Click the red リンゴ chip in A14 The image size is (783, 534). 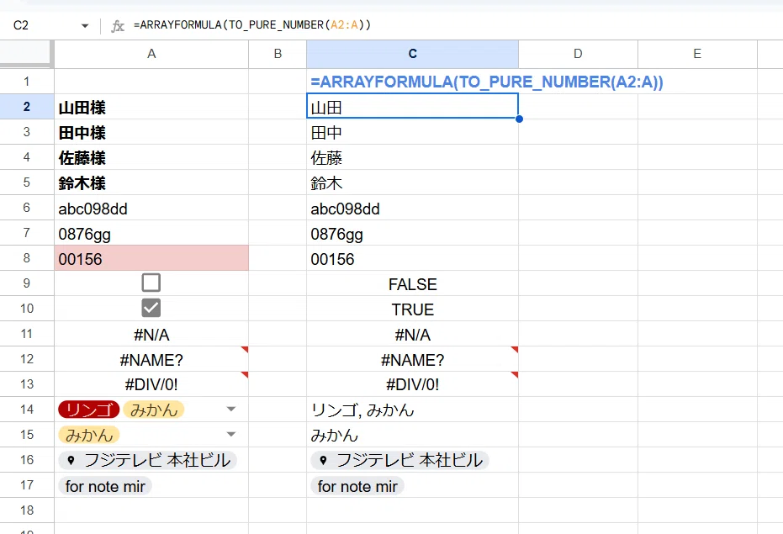(x=89, y=410)
